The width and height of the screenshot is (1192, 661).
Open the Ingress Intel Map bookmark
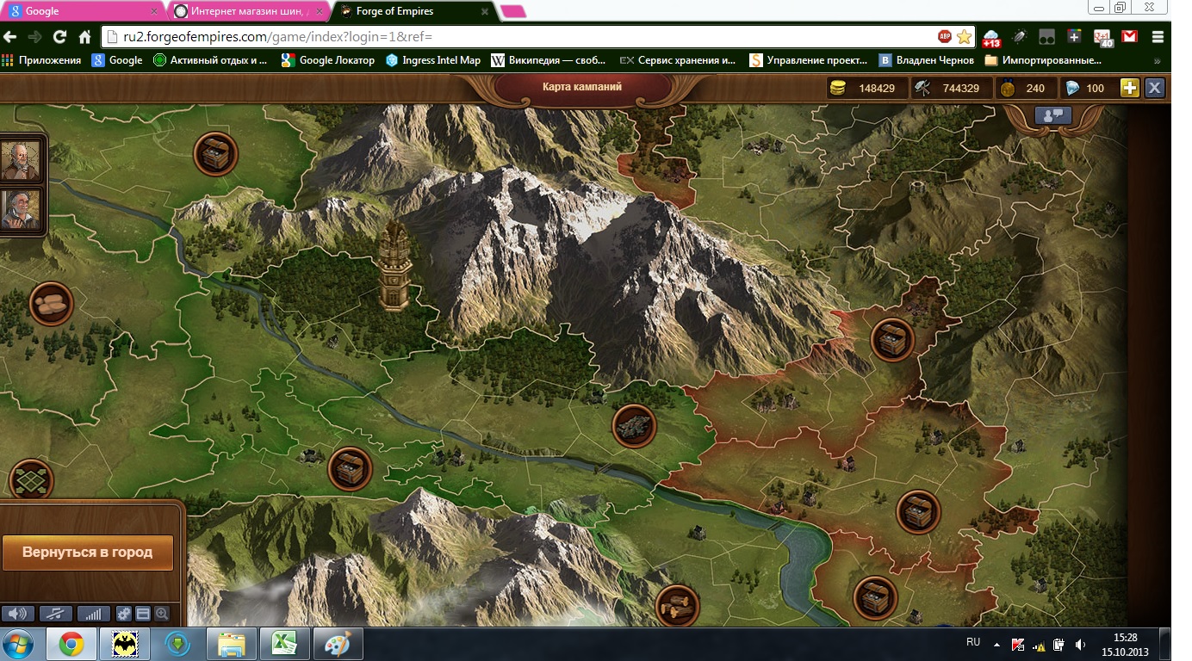(433, 60)
